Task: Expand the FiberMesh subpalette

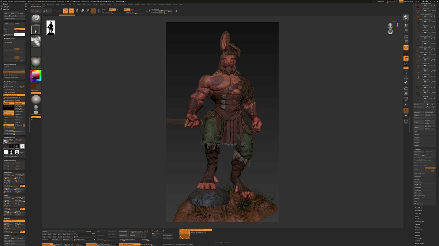Action: [x=419, y=219]
